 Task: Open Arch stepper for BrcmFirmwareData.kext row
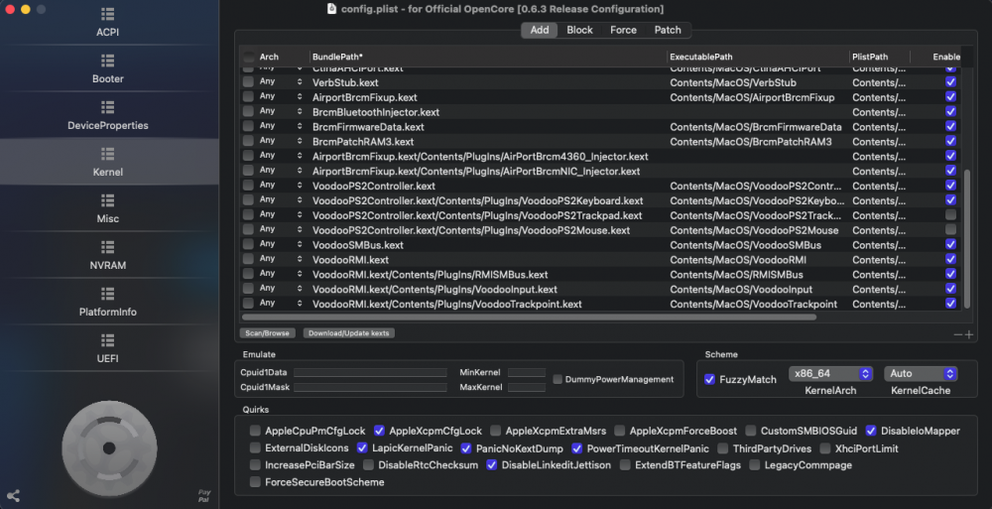[x=300, y=126]
